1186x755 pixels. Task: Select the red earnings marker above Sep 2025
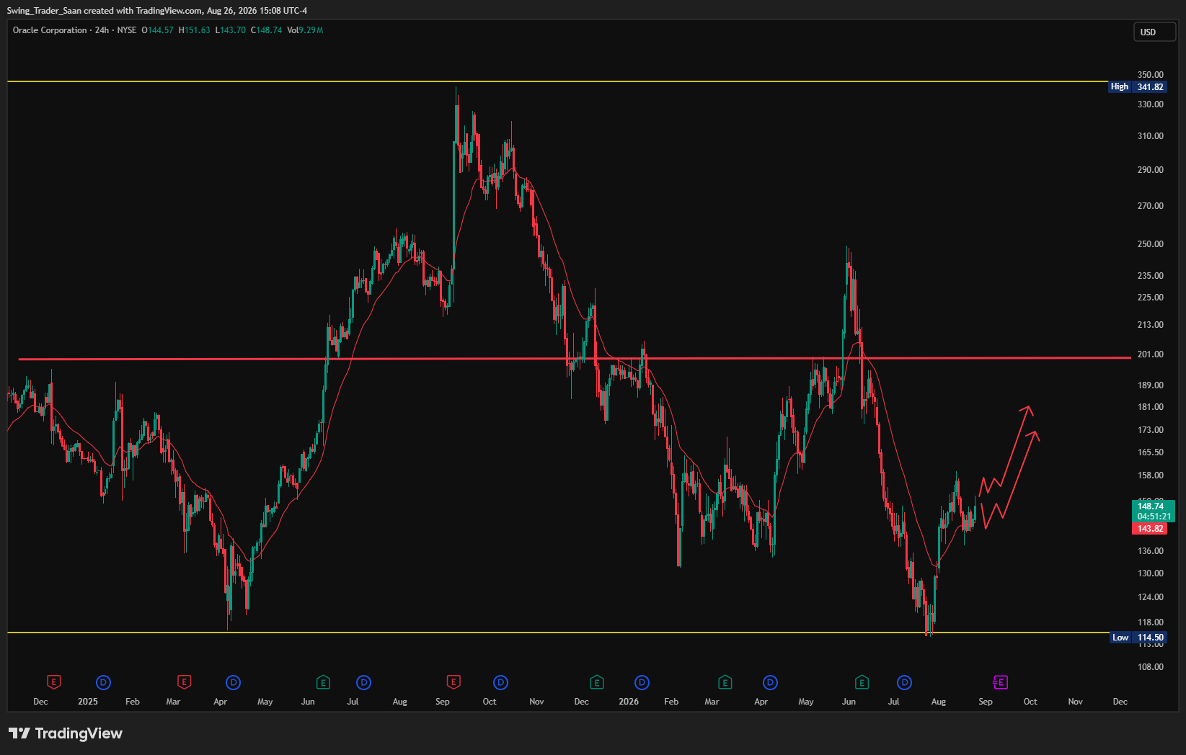point(453,682)
